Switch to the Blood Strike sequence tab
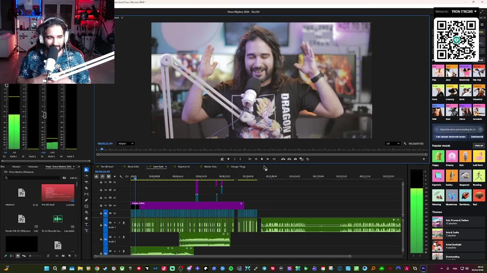The height and width of the screenshot is (273, 487). pyautogui.click(x=133, y=167)
